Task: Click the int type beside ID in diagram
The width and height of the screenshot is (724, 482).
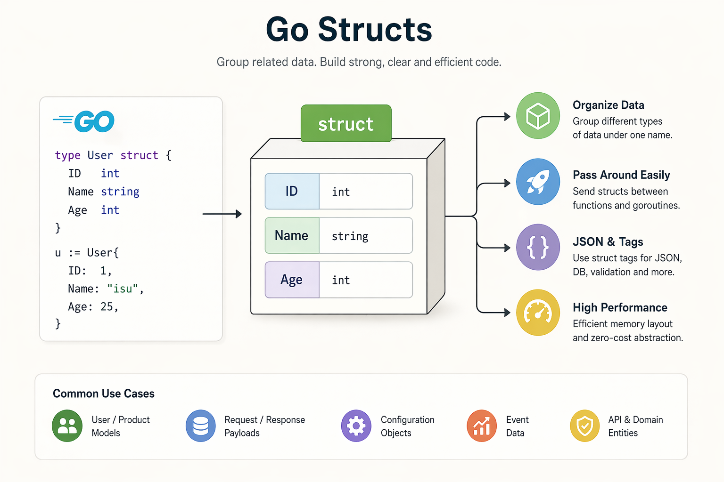Action: click(x=366, y=191)
